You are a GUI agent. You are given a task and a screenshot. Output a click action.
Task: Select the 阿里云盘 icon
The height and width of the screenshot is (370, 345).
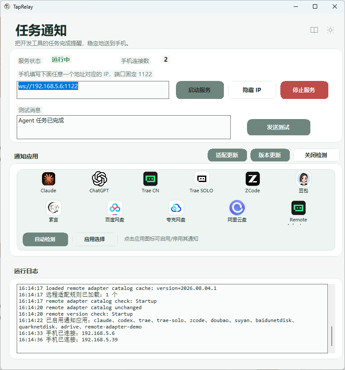[x=237, y=208]
